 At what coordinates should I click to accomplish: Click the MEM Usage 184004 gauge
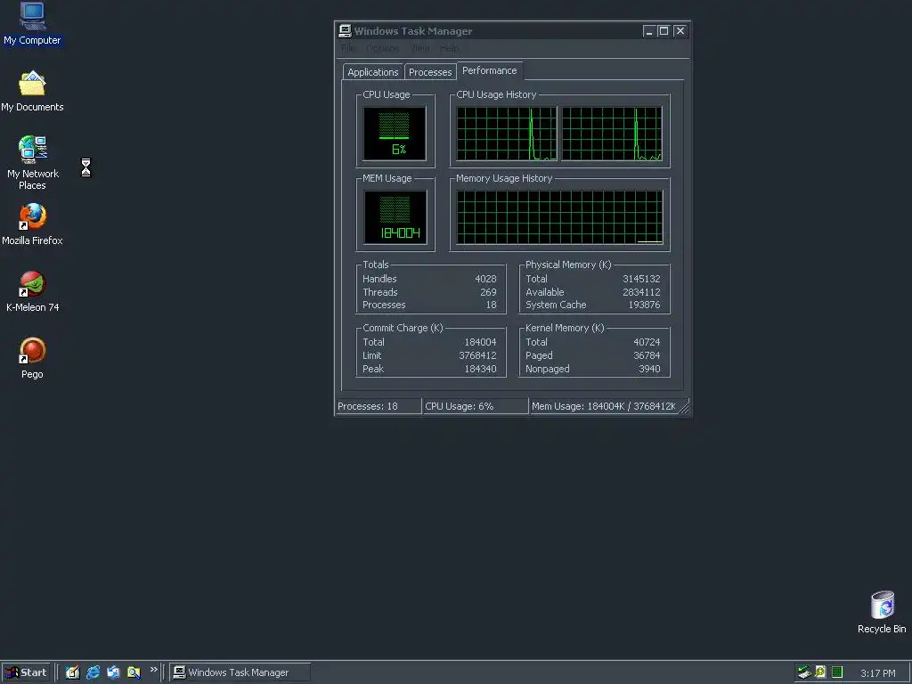pos(395,217)
